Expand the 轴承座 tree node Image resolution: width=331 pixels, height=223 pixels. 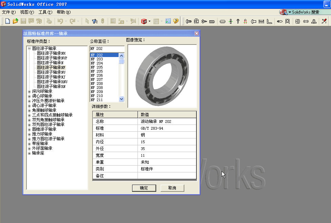point(29,153)
